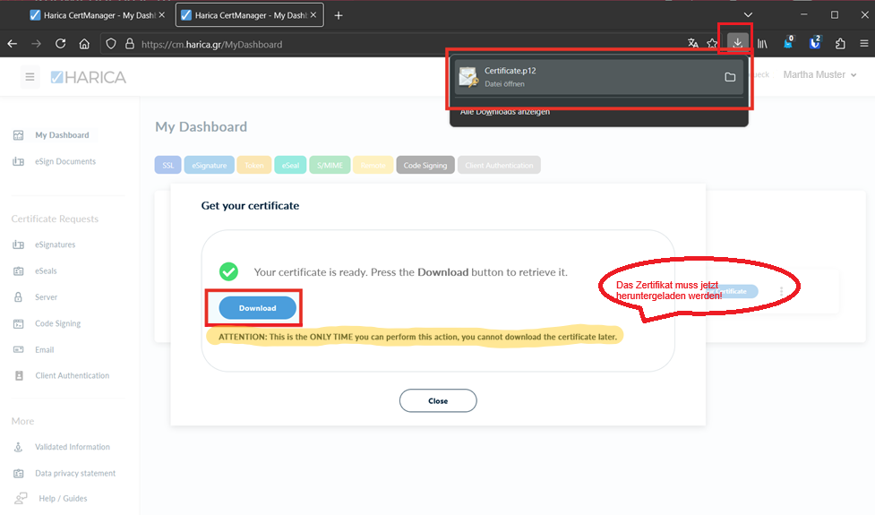Click the Data privacy statement icon

(x=19, y=473)
